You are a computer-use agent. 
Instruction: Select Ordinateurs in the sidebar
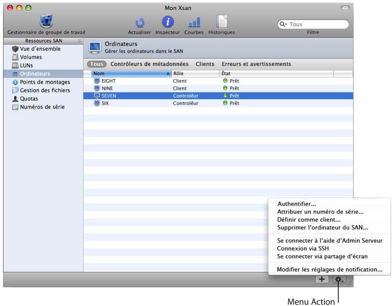point(43,74)
